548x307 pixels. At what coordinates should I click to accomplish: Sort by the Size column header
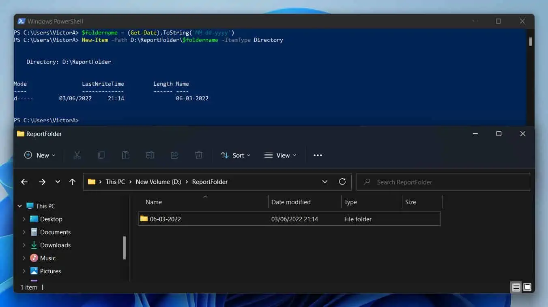pos(410,202)
